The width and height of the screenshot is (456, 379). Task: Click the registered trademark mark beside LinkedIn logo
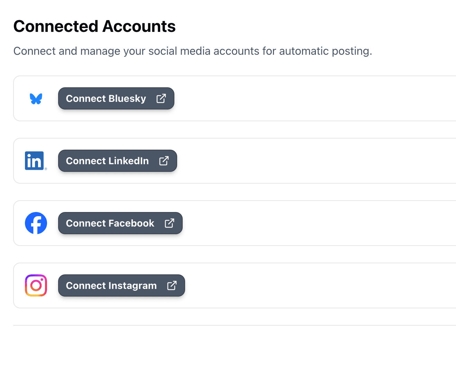tap(45, 169)
